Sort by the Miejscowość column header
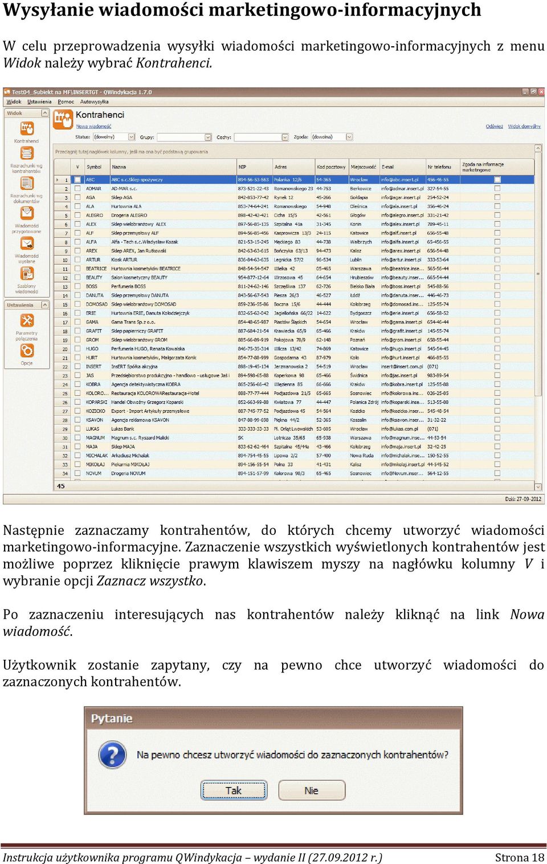 click(364, 167)
